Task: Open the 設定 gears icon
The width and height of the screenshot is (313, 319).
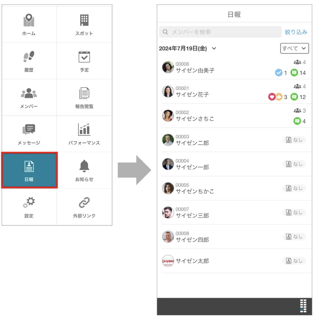Action: tap(28, 202)
